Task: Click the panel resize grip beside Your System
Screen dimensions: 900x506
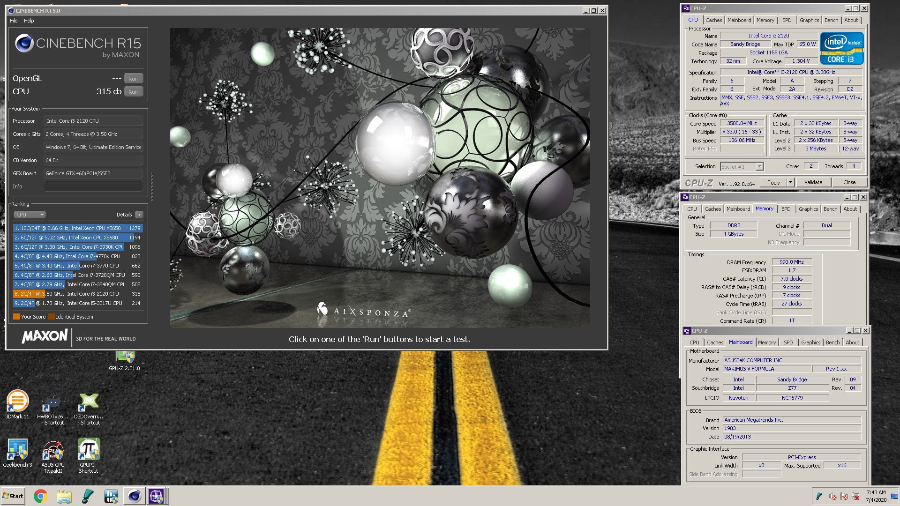Action: point(152,187)
